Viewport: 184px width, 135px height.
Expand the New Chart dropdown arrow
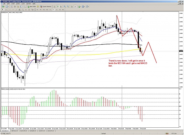[4, 6]
